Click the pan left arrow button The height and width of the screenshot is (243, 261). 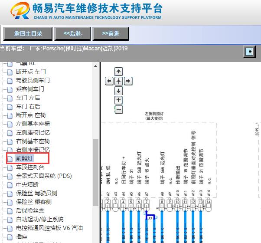(109, 81)
